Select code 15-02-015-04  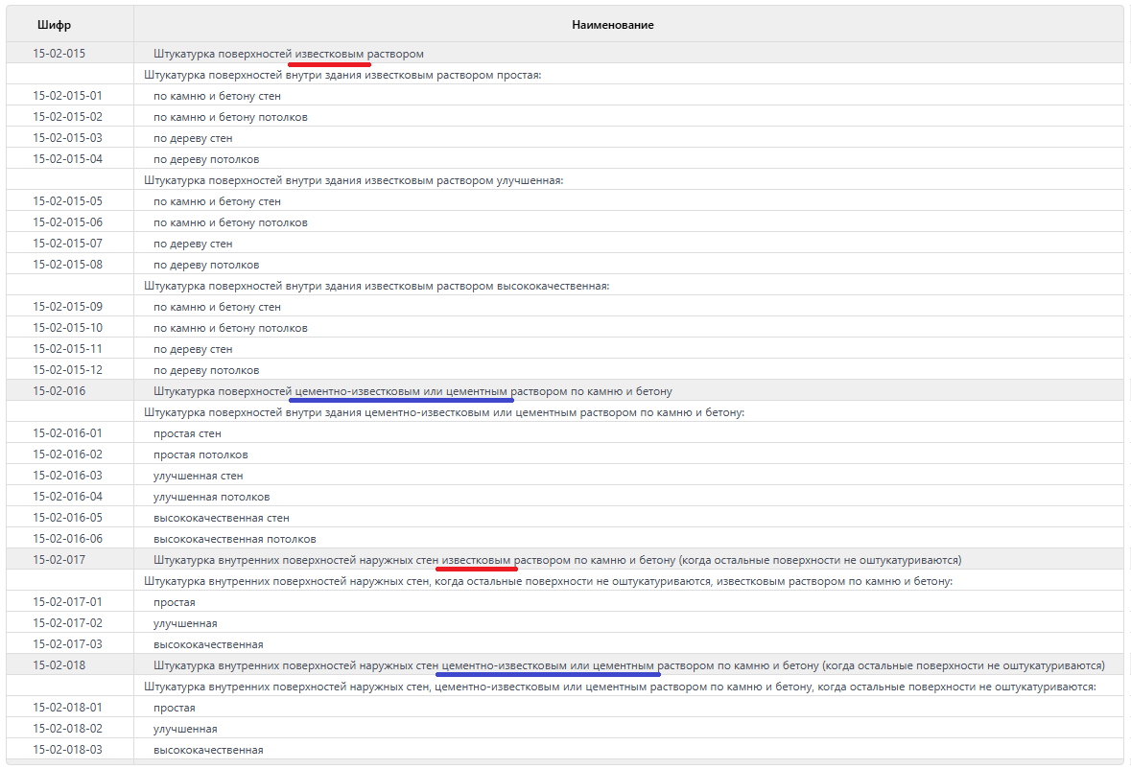68,158
